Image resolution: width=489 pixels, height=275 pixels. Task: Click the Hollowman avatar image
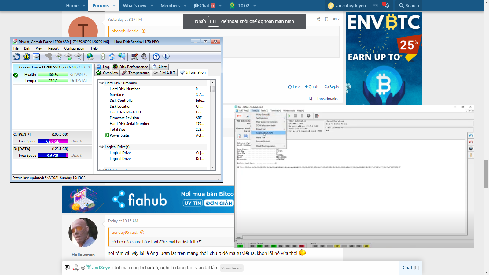[x=83, y=233]
